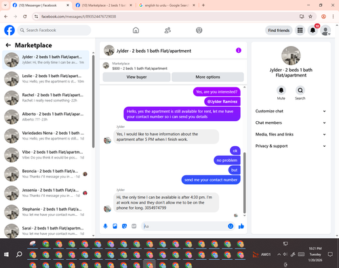Open the large Jylder profile picture in right panel
This screenshot has height=268, width=339.
point(291,55)
